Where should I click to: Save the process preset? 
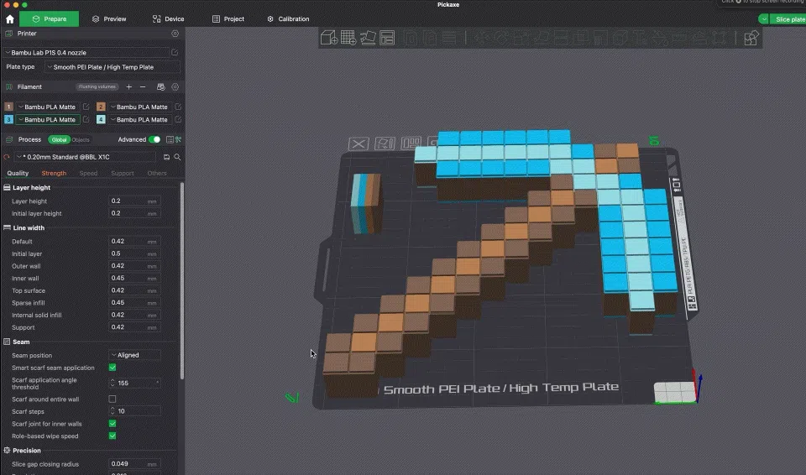[166, 157]
